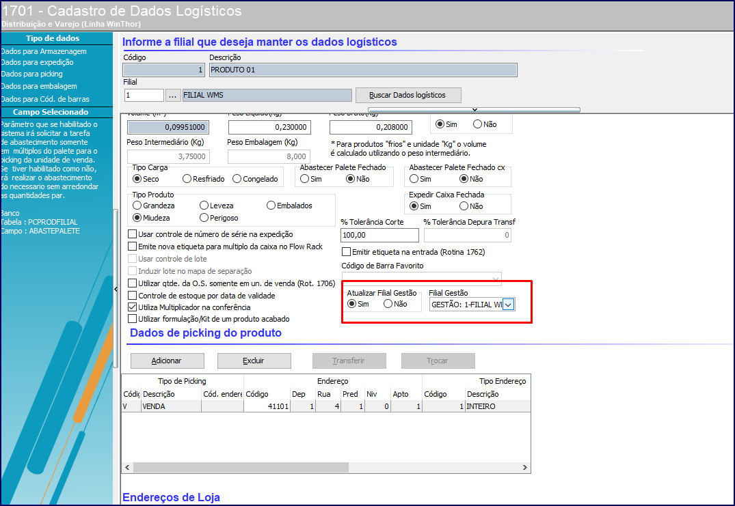Click the Adicionar button
This screenshot has height=506, width=735.
point(168,361)
